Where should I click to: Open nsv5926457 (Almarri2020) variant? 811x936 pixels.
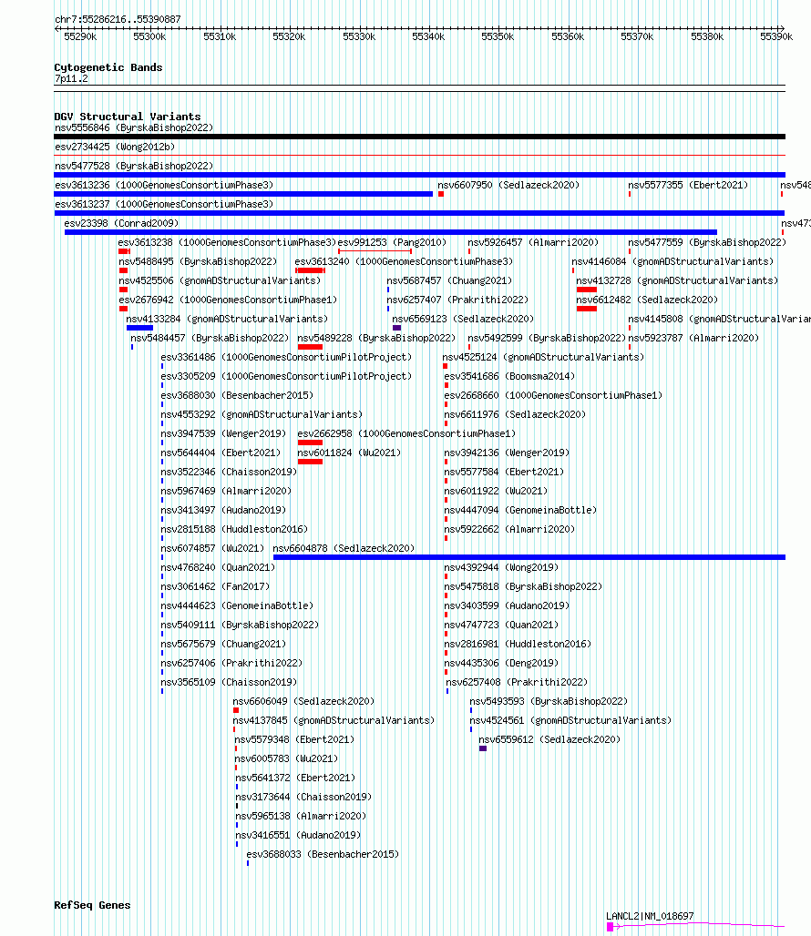[x=533, y=242]
